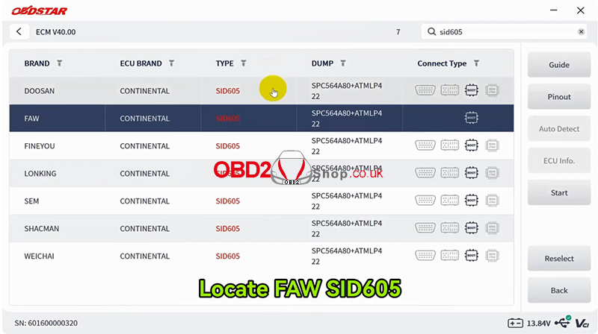Go back using the arrow beside ECM V40.00
This screenshot has height=334, width=598.
pos(19,31)
